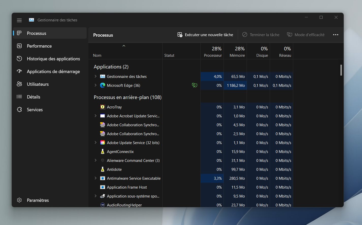Expand the Microsoft Edge (36) process group
362x225 pixels.
pyautogui.click(x=96, y=85)
